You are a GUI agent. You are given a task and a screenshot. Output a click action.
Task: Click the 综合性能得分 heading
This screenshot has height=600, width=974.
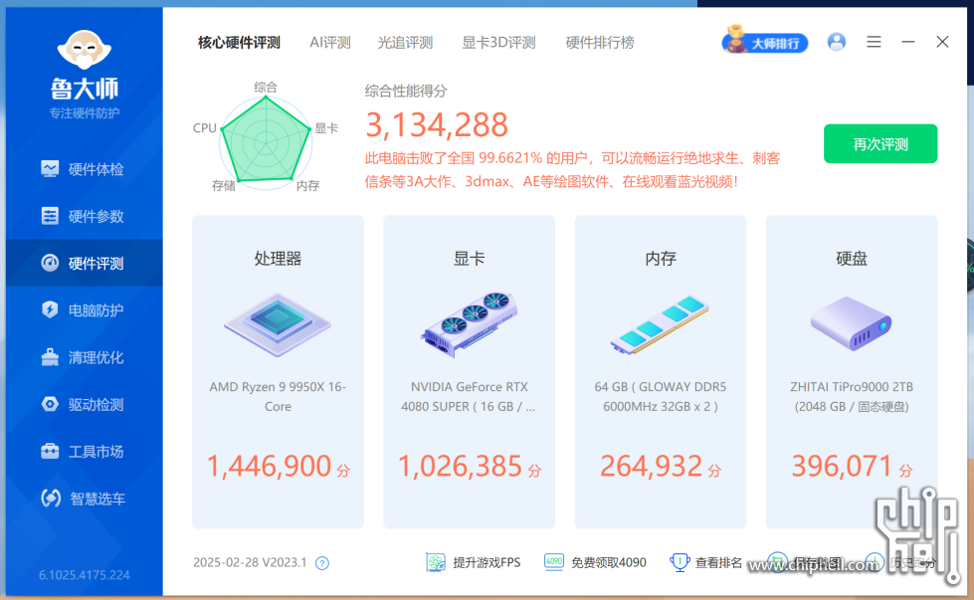point(406,92)
